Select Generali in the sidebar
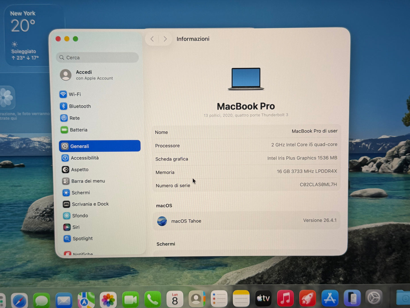Screen dimensions: 410x308 coord(100,146)
